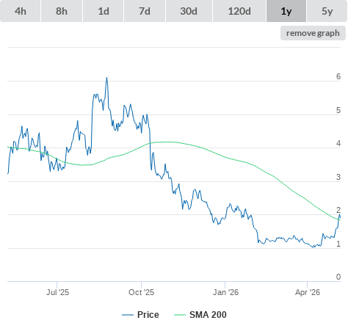Toggle SMA 200 series in legend
Image resolution: width=348 pixels, height=334 pixels.
click(x=208, y=315)
